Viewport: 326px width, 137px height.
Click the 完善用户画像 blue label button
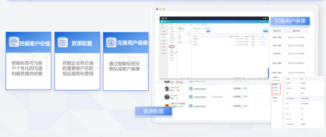coord(290,21)
